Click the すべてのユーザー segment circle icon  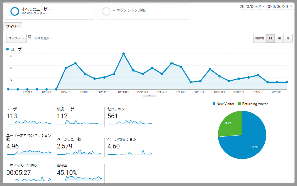point(15,11)
